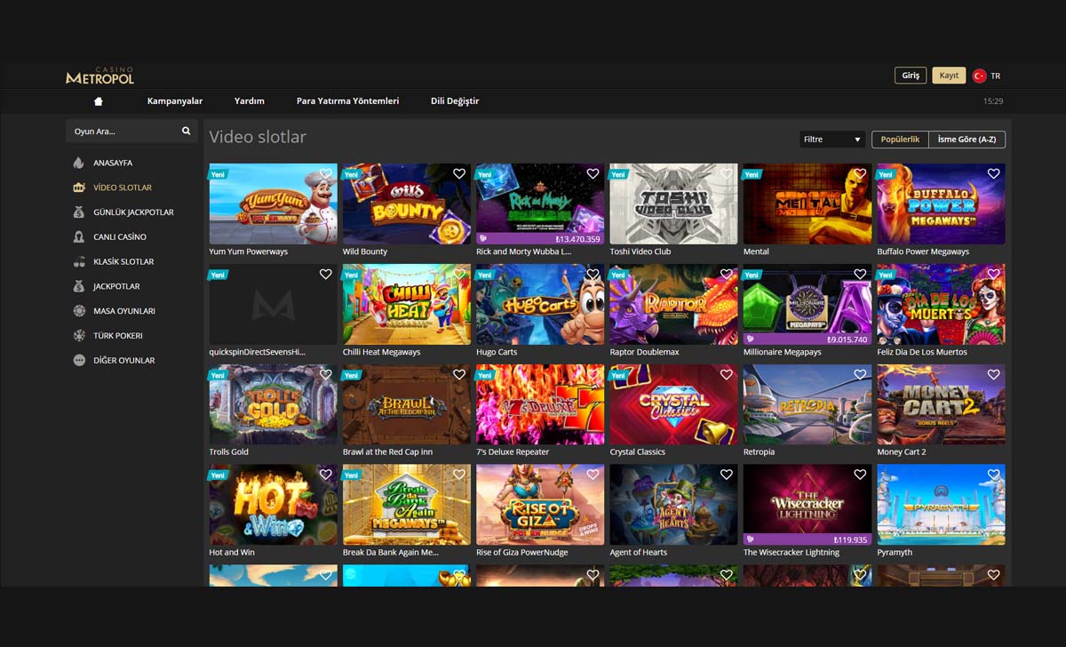Launch The Wisecracker Lightning thumbnail
The image size is (1066, 647).
807,505
